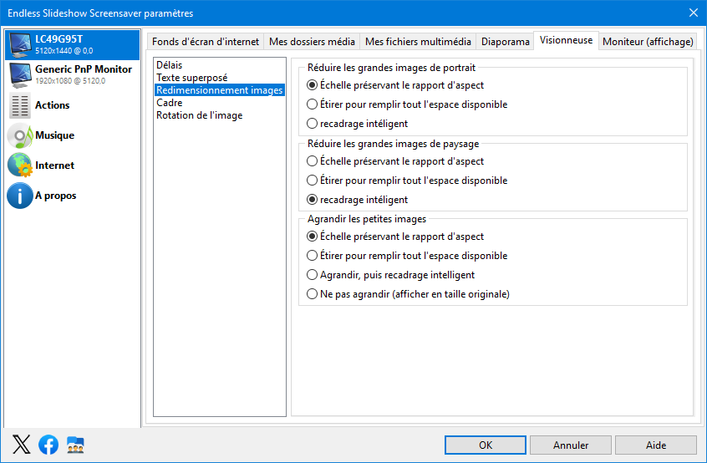707x463 pixels.
Task: Select portrait 'Étirer pour remplir' radio button
Action: [312, 104]
